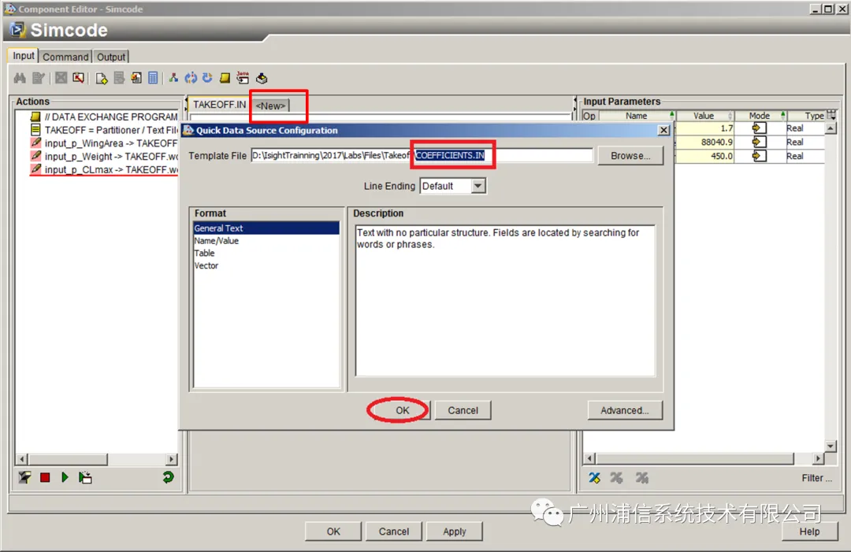Click the blue-yellow X icon under Input Parameters
This screenshot has height=552, width=851.
[x=595, y=478]
